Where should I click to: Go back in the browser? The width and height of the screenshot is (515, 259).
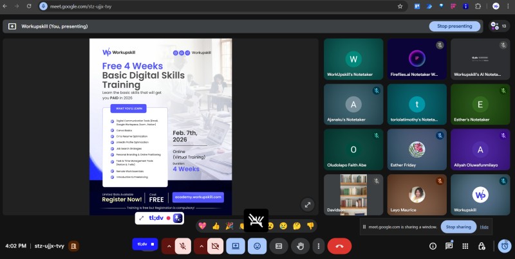[x=5, y=6]
